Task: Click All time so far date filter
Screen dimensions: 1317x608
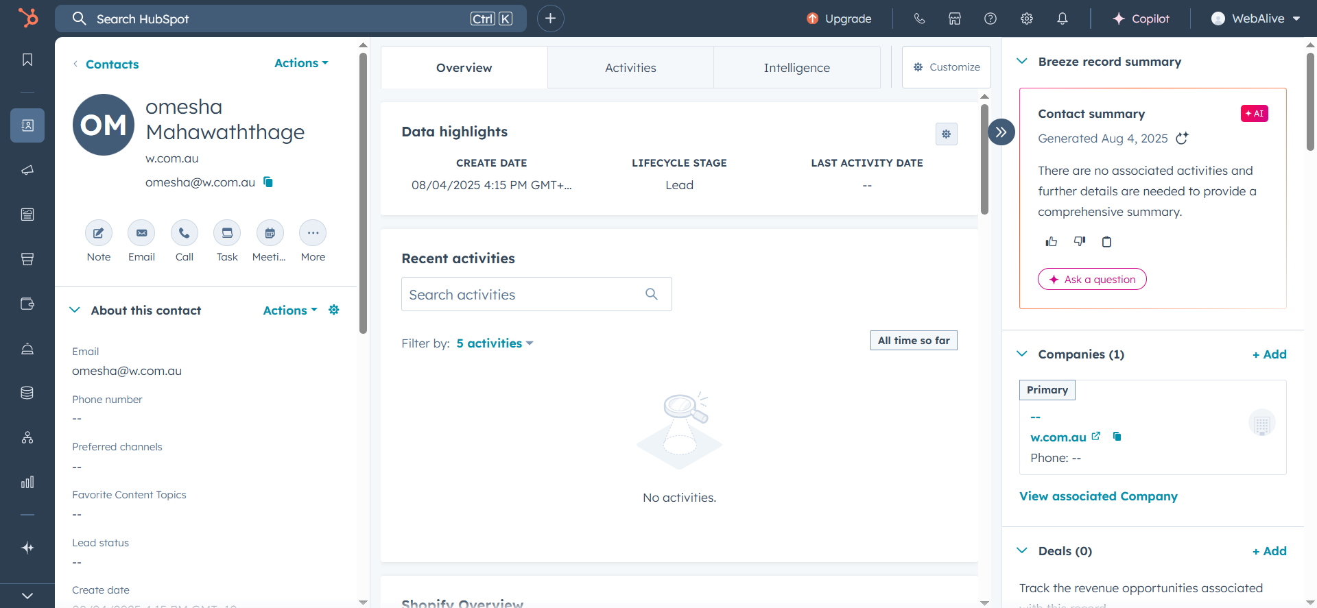Action: pos(914,340)
